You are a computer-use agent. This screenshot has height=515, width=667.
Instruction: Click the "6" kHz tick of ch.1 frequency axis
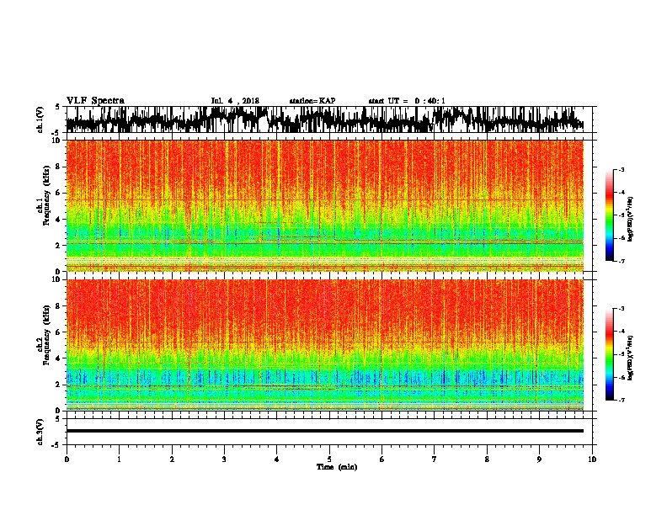tap(60, 193)
